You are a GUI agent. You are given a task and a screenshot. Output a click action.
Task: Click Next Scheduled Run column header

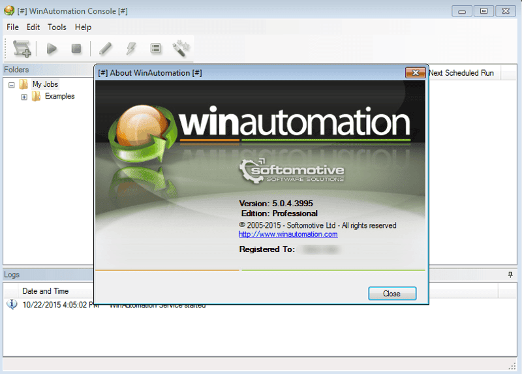tap(463, 72)
